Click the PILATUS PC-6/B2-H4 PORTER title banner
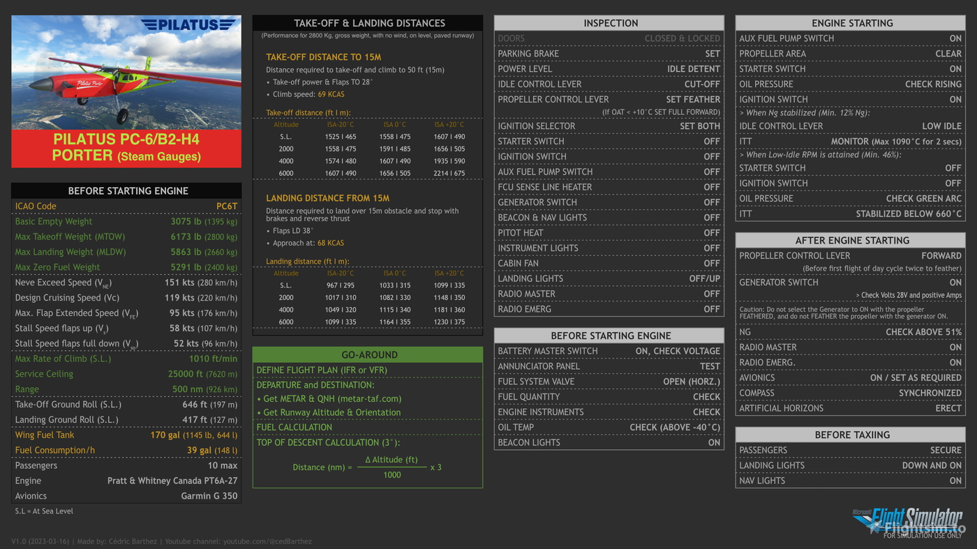977x549 pixels. [x=126, y=146]
